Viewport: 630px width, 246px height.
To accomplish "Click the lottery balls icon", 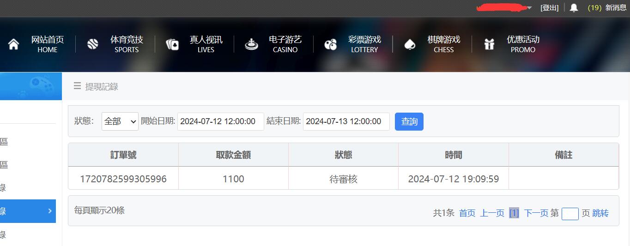I will (x=331, y=44).
